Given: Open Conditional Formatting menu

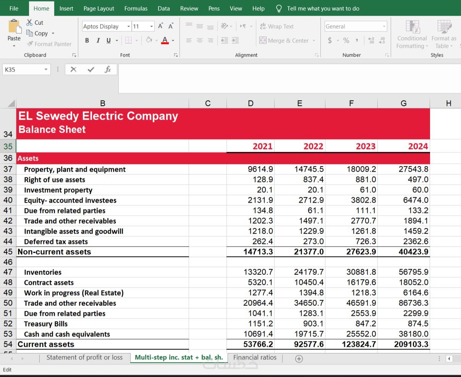Looking at the screenshot, I should tap(412, 34).
